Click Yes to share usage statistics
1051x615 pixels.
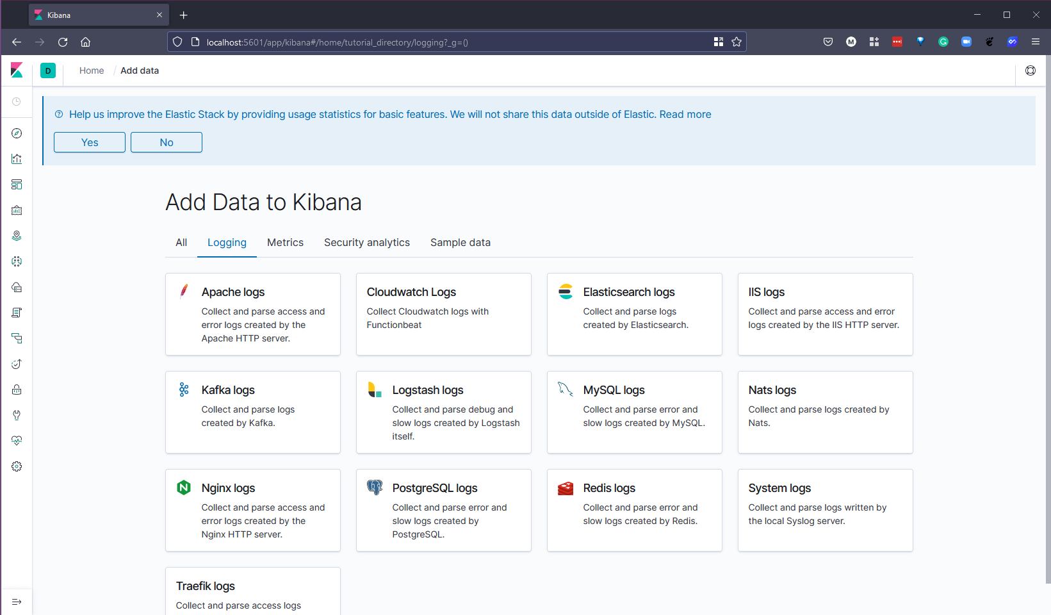tap(90, 142)
